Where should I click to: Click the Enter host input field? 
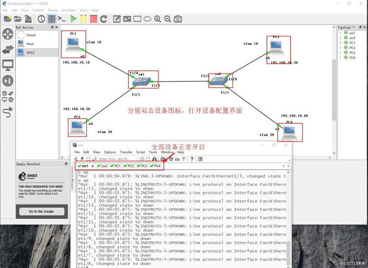pos(117,159)
